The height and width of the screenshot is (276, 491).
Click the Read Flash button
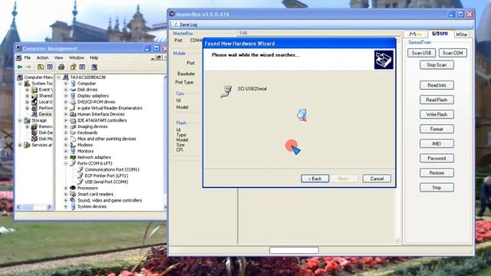click(437, 100)
